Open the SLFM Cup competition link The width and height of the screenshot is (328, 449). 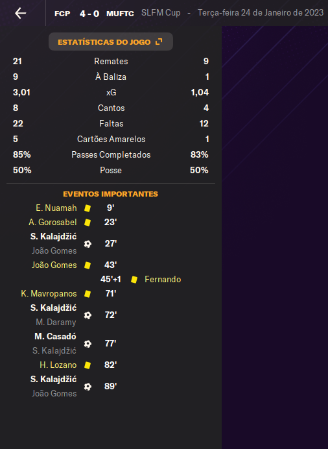[x=161, y=13]
